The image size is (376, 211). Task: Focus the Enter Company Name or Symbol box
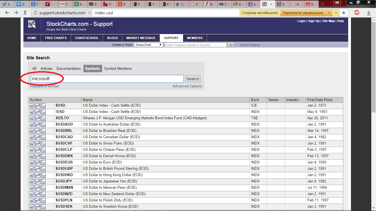(196, 45)
